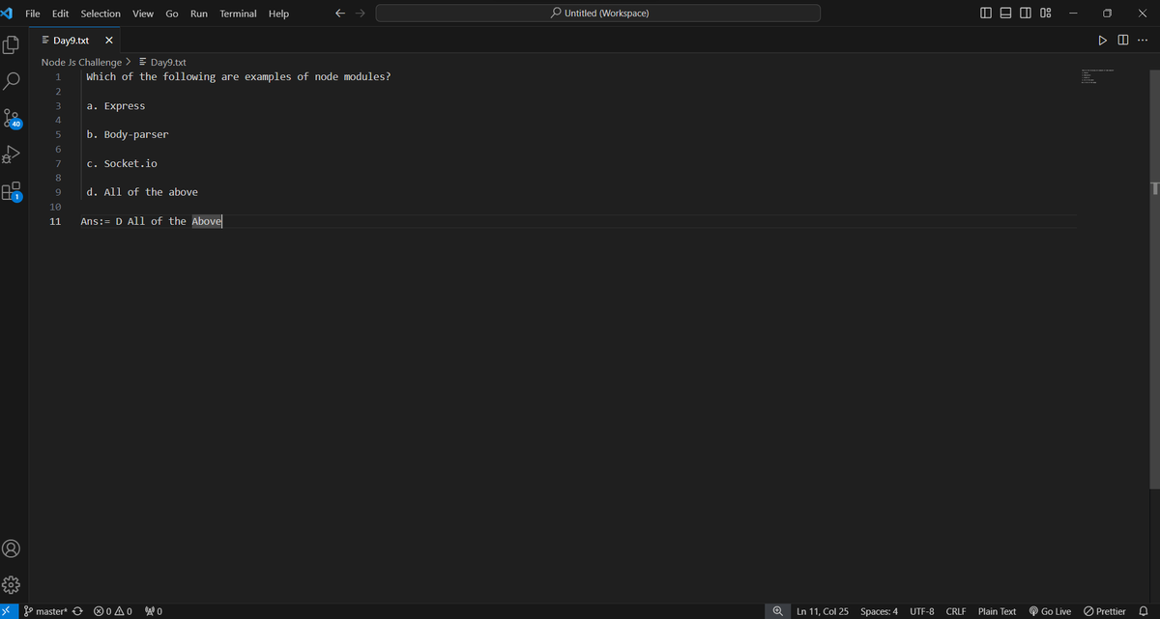
Task: Change indentation via Spaces: 4
Action: click(x=879, y=611)
